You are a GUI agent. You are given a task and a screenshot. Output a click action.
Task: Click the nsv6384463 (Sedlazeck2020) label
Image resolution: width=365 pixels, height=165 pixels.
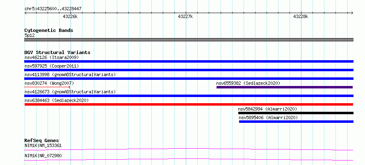(57, 100)
